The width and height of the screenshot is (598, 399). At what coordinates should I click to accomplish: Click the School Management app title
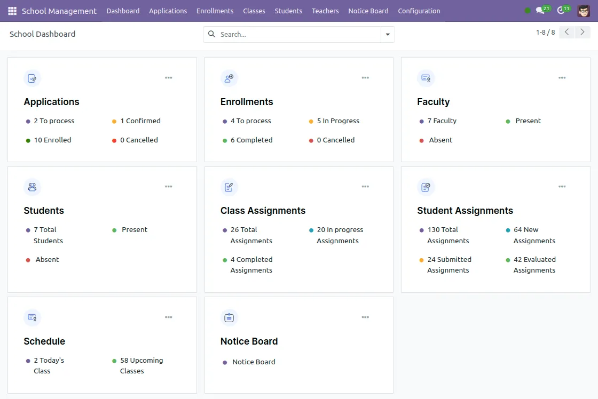click(x=59, y=11)
